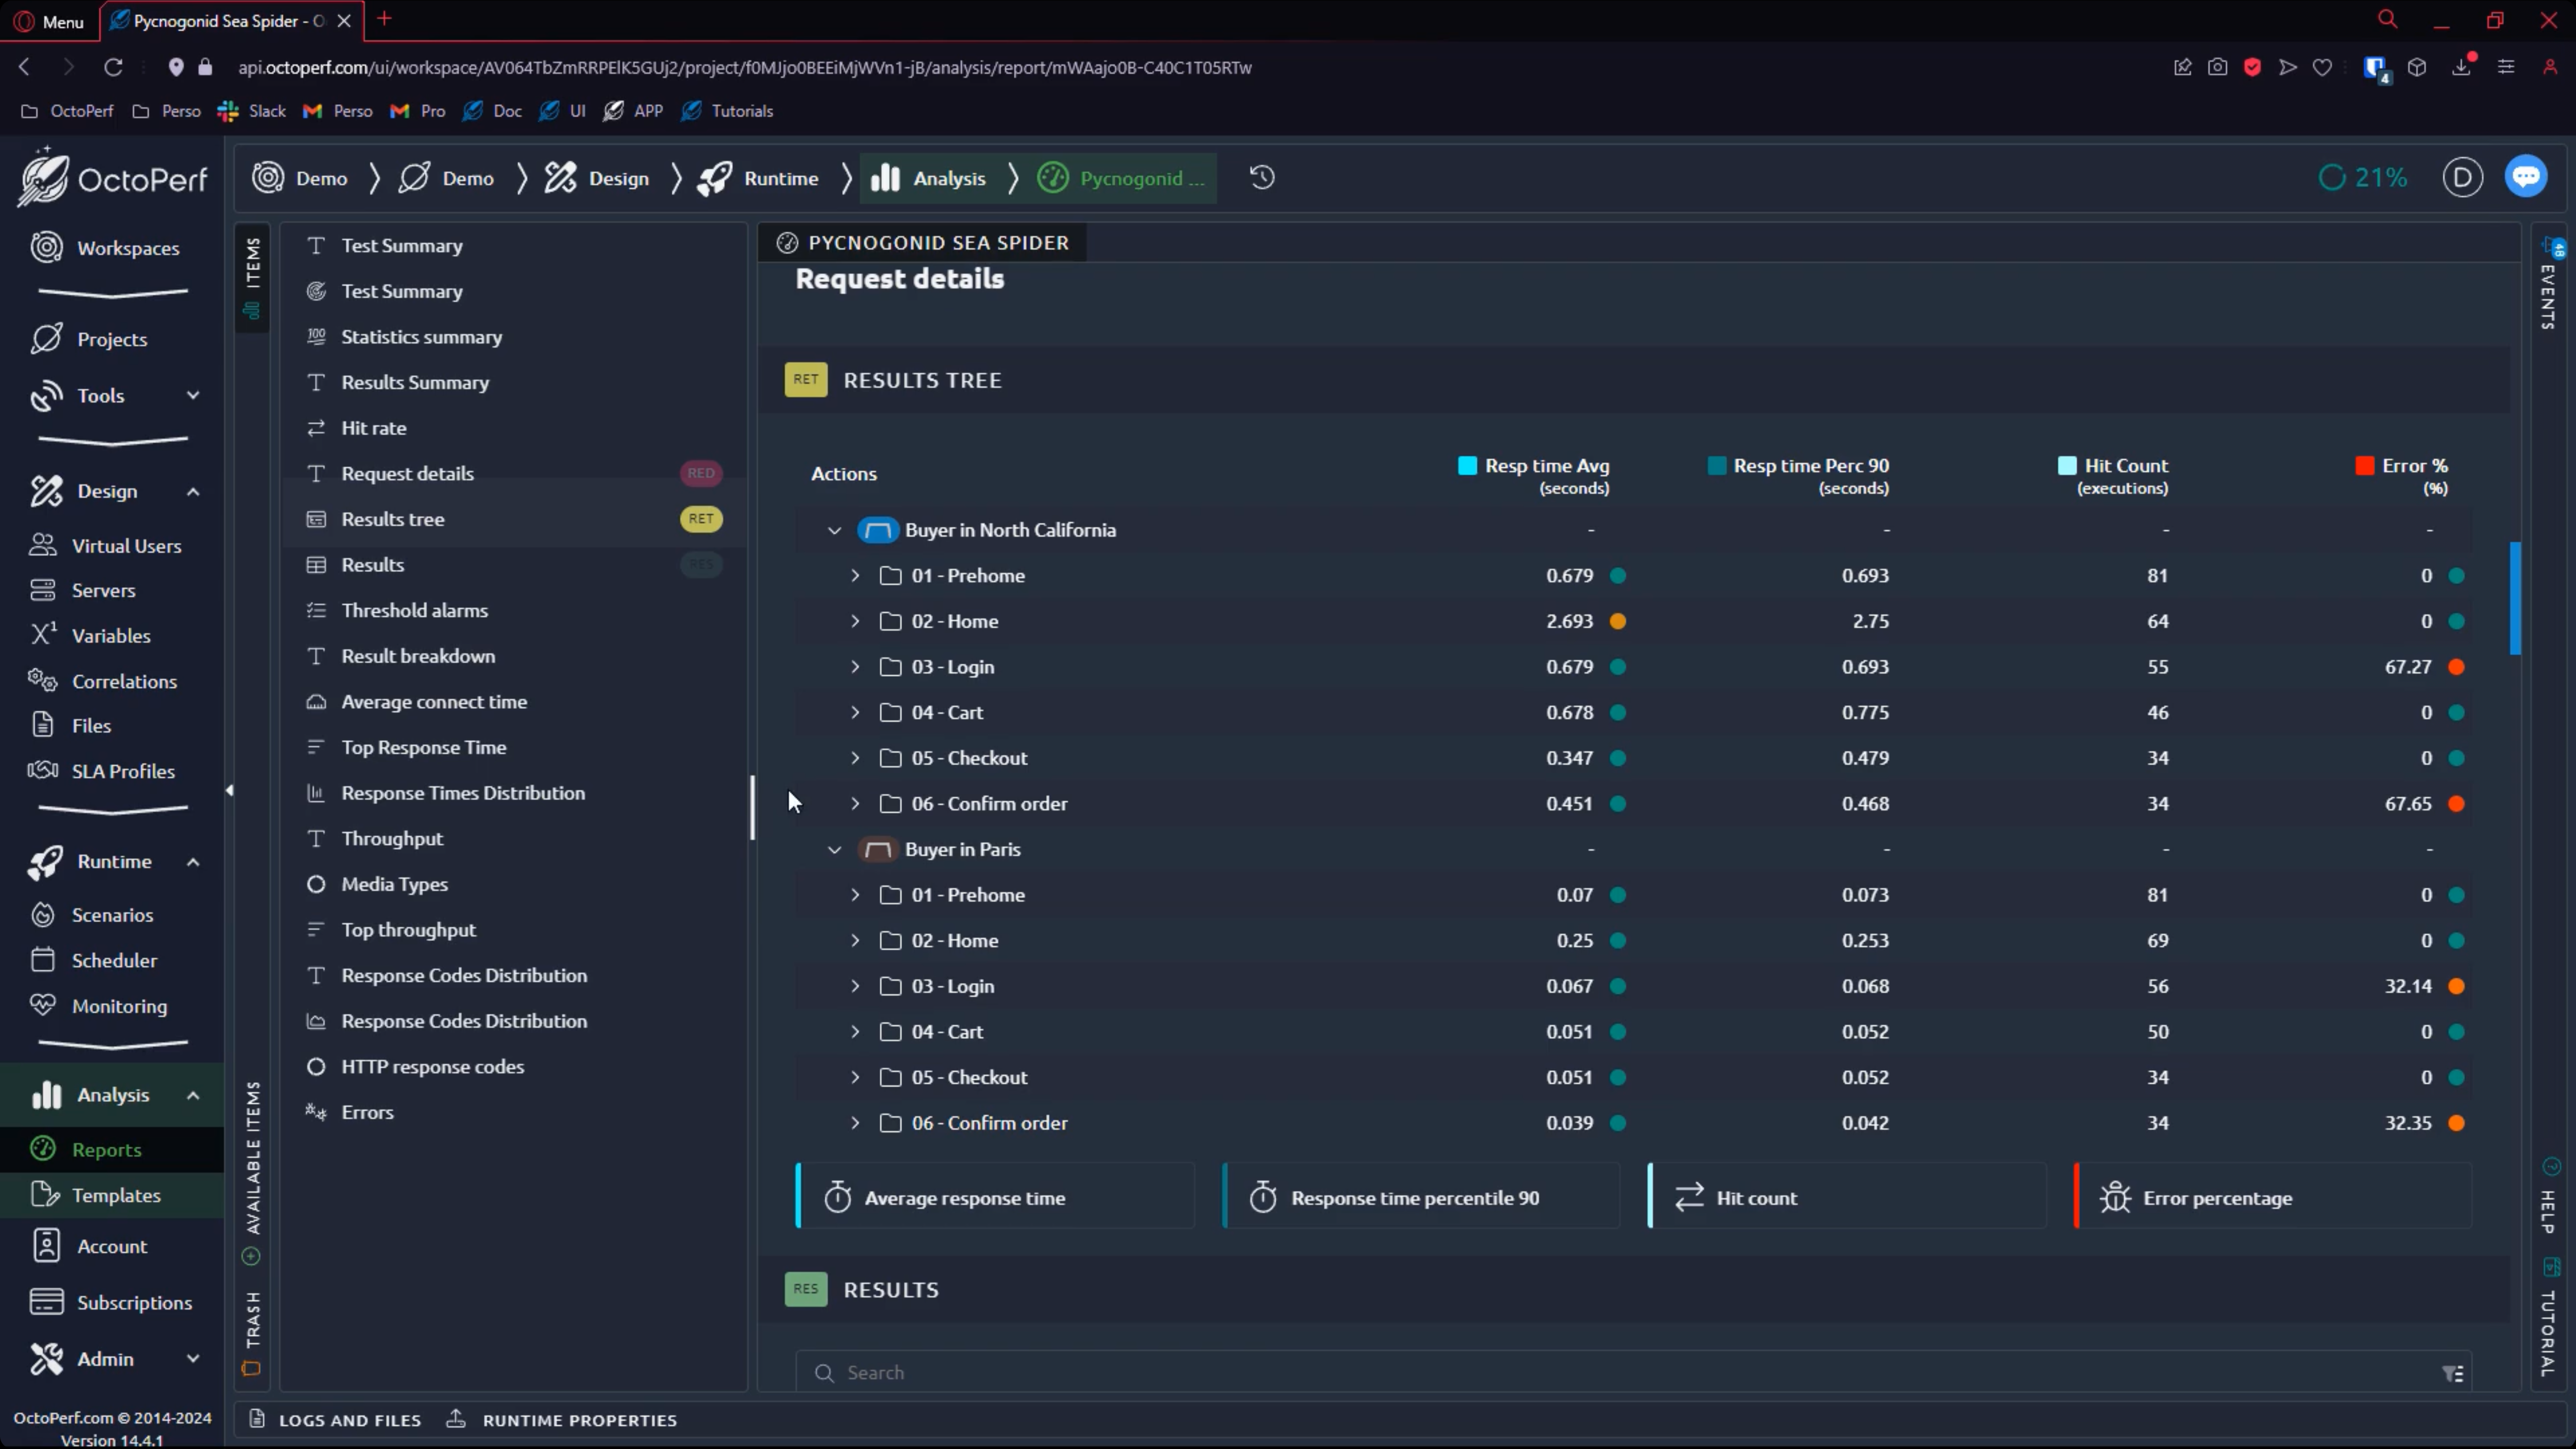Expand 03 - Login under North California
Viewport: 2576px width, 1449px height.
(855, 667)
